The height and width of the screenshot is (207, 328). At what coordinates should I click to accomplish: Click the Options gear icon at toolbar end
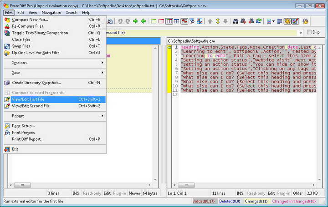(x=305, y=21)
